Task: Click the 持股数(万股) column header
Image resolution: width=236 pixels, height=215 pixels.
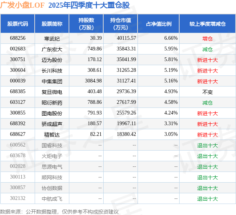Action: (x=86, y=24)
